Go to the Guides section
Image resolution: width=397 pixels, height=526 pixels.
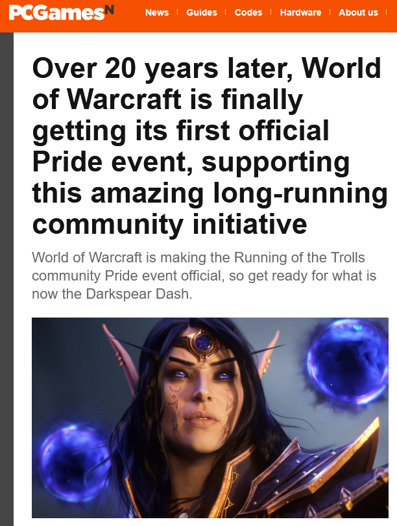tap(202, 12)
